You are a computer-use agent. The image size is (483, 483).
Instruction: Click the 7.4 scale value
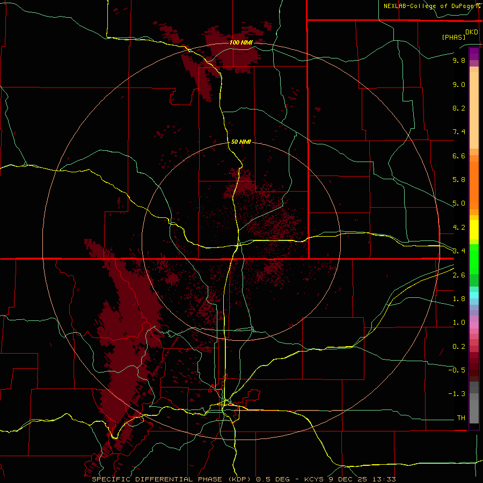[x=459, y=132]
